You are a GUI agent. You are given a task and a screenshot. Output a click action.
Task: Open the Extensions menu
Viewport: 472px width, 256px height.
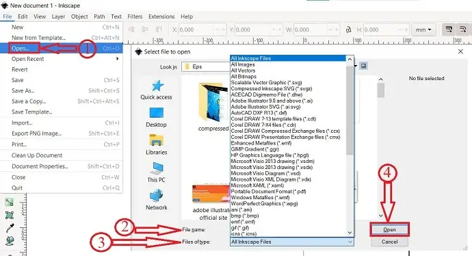161,16
